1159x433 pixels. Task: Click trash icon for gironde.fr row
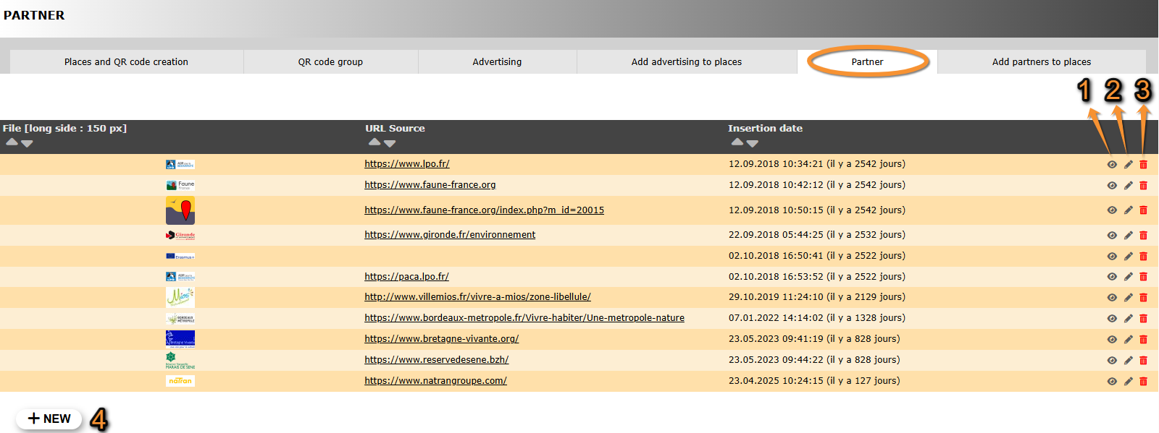tap(1143, 236)
